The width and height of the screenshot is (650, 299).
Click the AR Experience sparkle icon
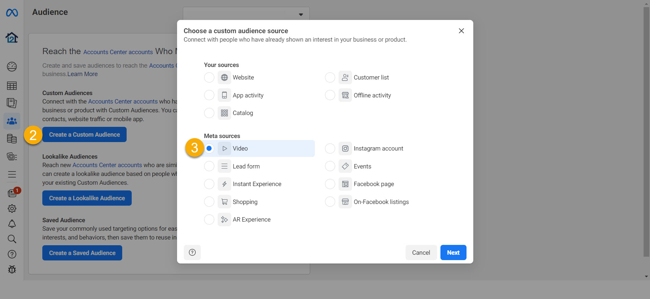pos(224,220)
